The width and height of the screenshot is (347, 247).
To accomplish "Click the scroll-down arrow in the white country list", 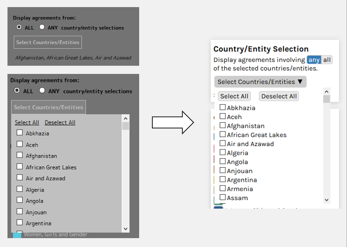I will tap(327, 200).
